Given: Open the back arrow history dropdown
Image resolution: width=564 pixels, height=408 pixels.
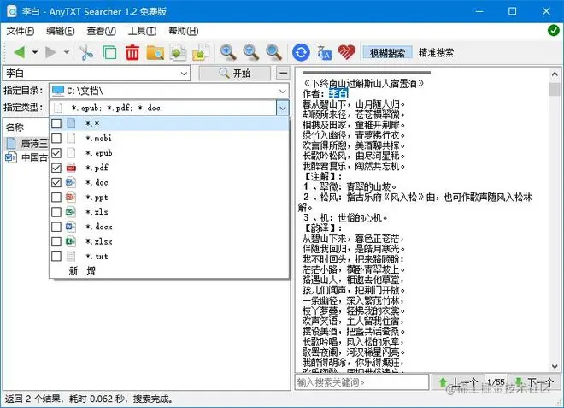Looking at the screenshot, I should pyautogui.click(x=35, y=52).
